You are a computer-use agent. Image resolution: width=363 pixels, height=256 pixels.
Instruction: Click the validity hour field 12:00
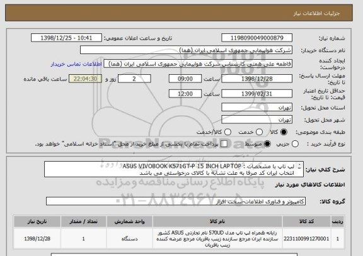(185, 94)
